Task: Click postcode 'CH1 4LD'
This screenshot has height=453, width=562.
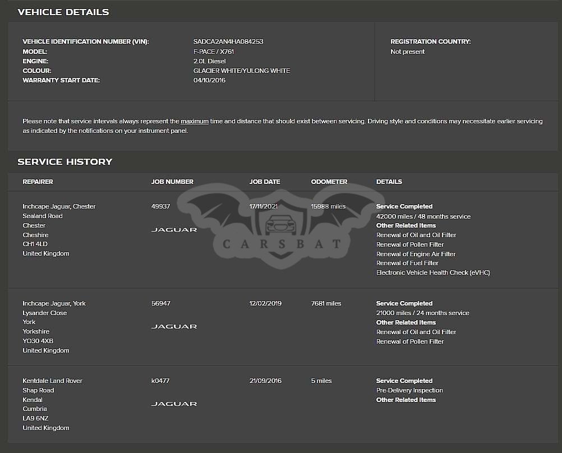Action: [35, 244]
